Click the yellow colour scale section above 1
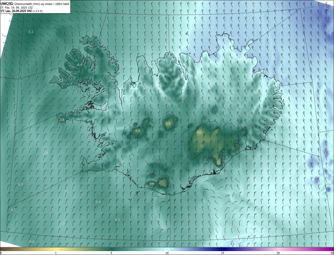The height and width of the screenshot is (255, 334). click(x=56, y=249)
